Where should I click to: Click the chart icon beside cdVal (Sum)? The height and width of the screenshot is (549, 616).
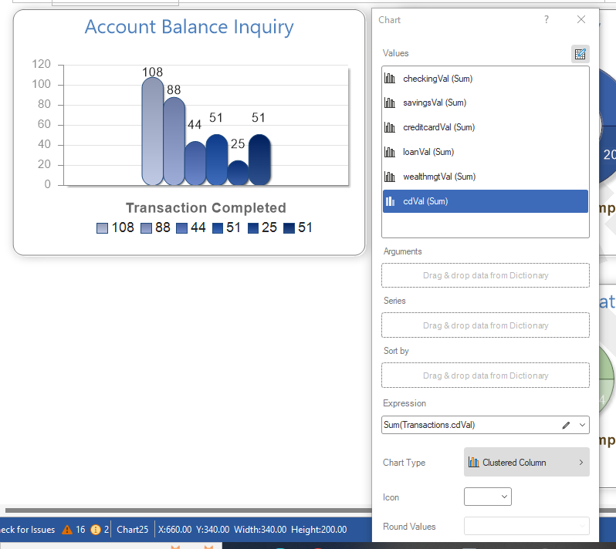(390, 201)
